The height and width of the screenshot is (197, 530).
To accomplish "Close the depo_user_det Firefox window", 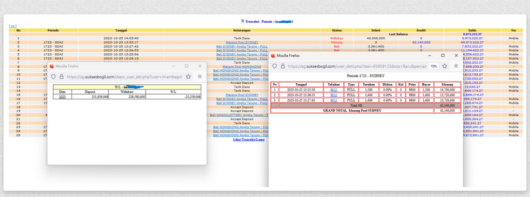I will point(200,66).
